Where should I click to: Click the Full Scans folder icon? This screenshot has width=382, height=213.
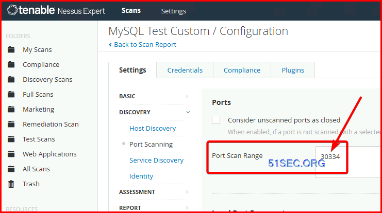11,94
